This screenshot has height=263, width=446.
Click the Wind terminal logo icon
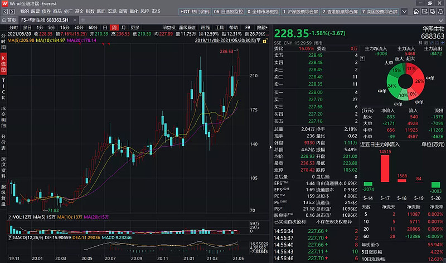tap(4, 3)
